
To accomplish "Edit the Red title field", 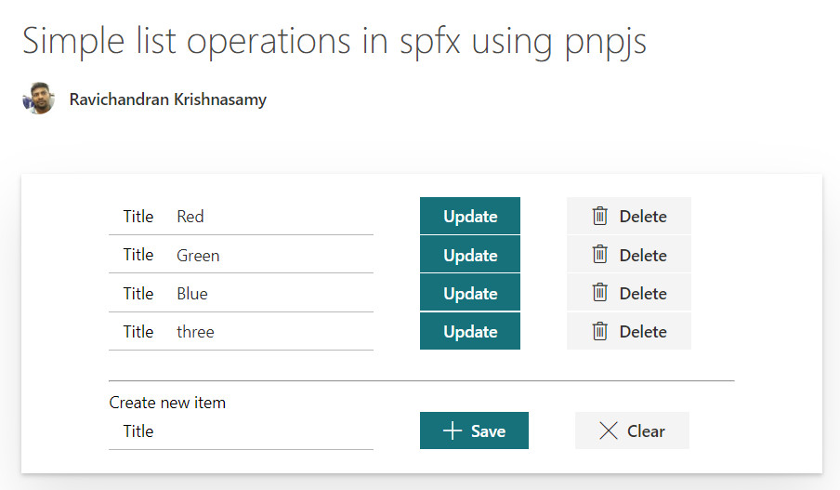I will click(x=269, y=217).
